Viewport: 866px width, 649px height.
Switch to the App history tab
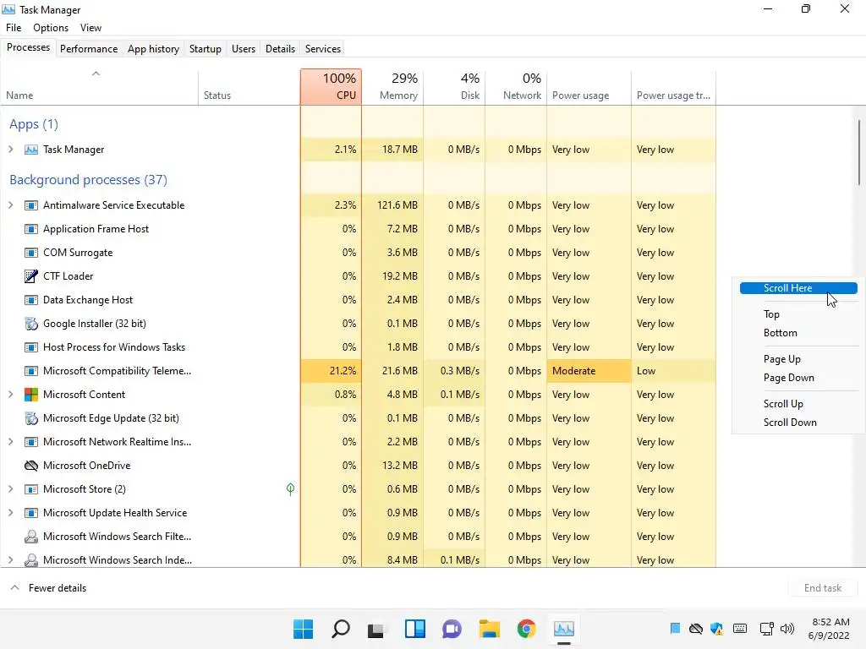154,48
